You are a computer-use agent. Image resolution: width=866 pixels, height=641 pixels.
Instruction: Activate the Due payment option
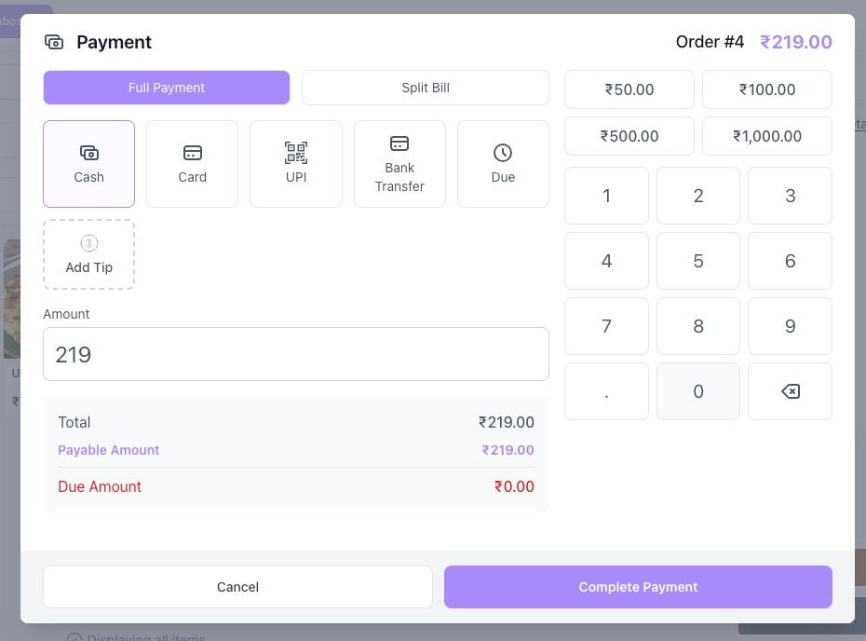(503, 163)
